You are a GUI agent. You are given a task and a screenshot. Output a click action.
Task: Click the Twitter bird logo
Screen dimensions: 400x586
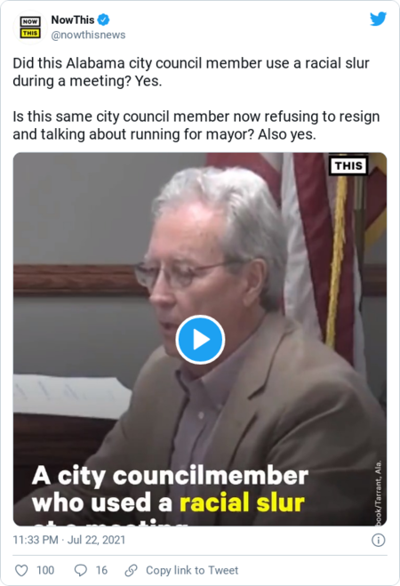tap(378, 19)
